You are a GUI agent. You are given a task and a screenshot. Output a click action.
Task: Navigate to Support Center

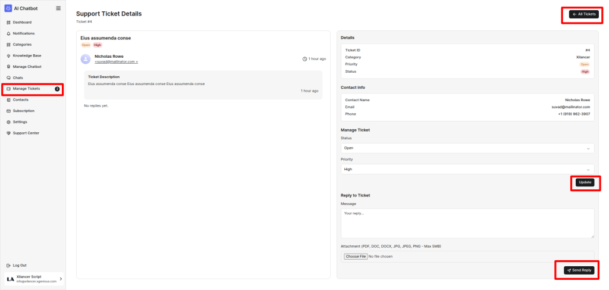point(26,133)
